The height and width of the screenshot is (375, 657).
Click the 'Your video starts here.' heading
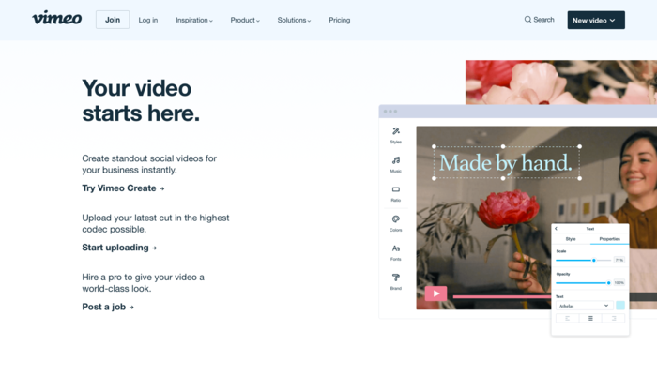141,101
